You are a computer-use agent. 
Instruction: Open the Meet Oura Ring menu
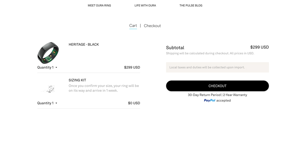[99, 5]
